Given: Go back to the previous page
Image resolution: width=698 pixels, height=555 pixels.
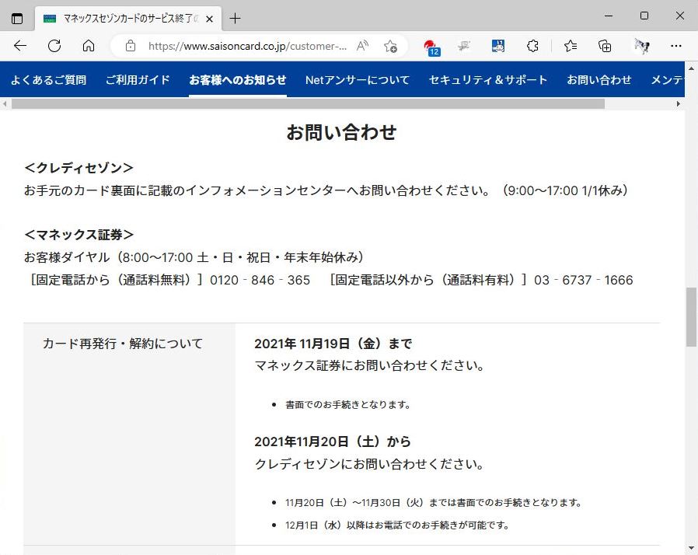Looking at the screenshot, I should 20,46.
